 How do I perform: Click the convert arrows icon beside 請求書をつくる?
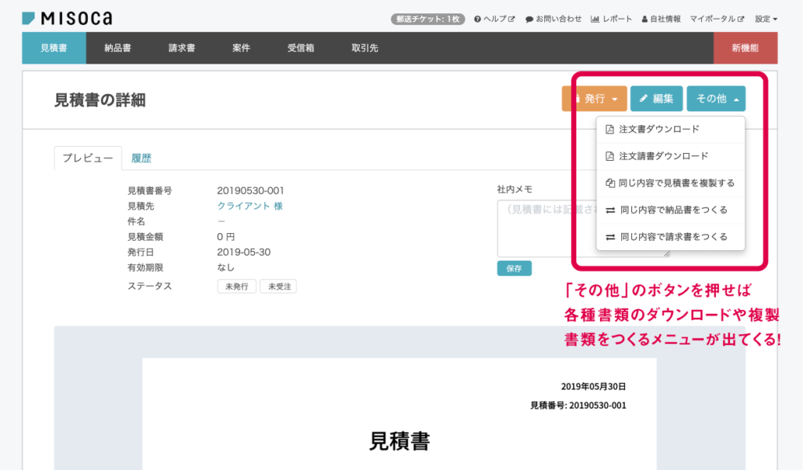610,237
